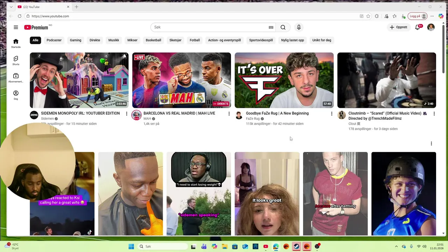448x252 pixels.
Task: Open options for Sidemen Monopoly video
Action: [x=127, y=114]
